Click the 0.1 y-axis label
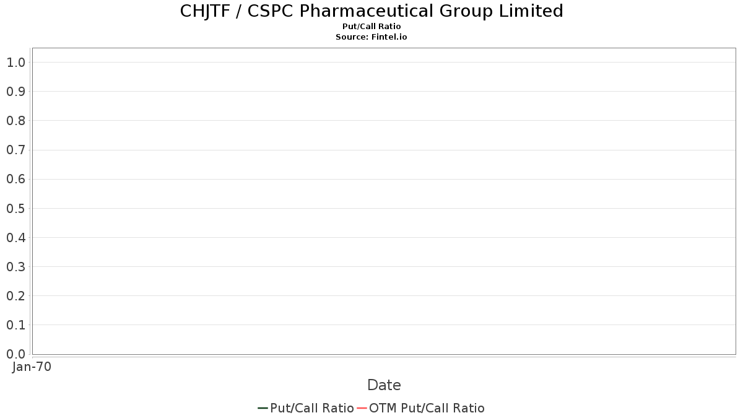Screen dimensions: 743x418 15,325
